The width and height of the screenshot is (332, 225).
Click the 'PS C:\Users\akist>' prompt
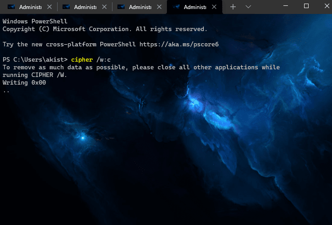point(35,59)
